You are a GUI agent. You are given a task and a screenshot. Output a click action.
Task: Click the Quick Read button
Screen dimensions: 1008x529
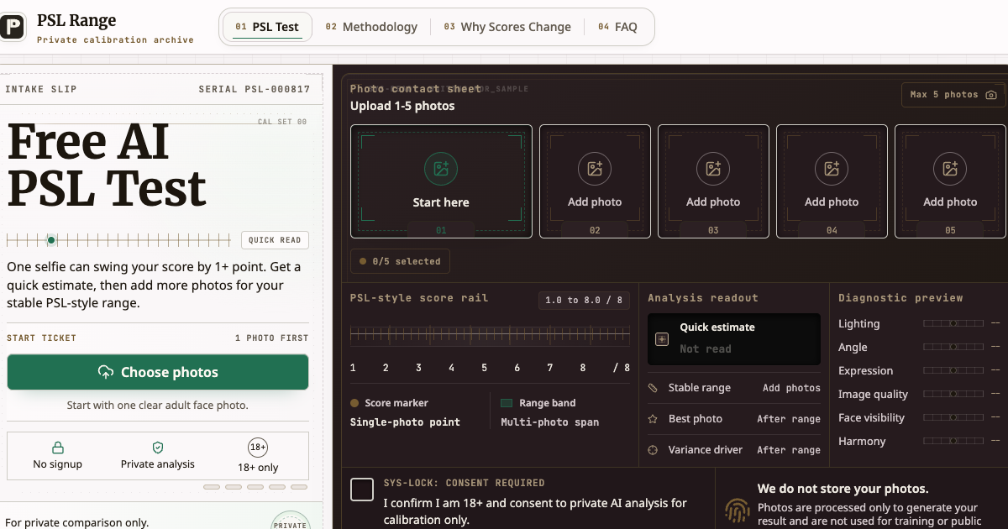click(x=275, y=240)
